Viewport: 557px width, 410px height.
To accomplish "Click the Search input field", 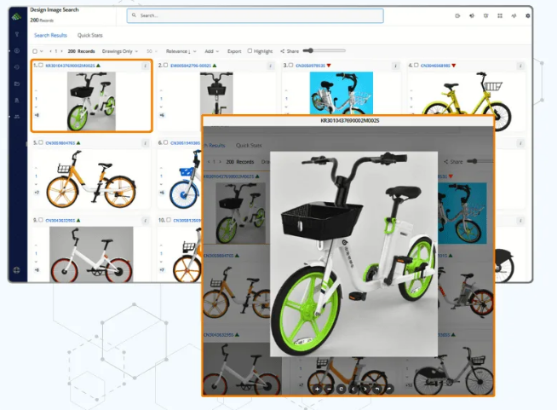I will pyautogui.click(x=255, y=15).
